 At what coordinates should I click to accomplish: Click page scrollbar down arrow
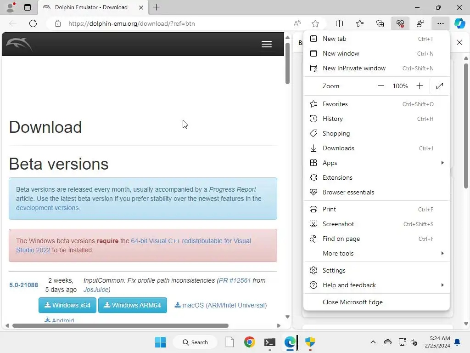tap(287, 317)
